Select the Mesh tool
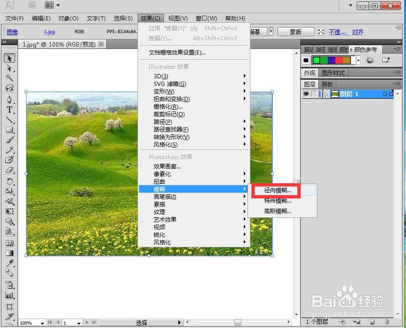The height and width of the screenshot is (328, 406). (x=9, y=243)
